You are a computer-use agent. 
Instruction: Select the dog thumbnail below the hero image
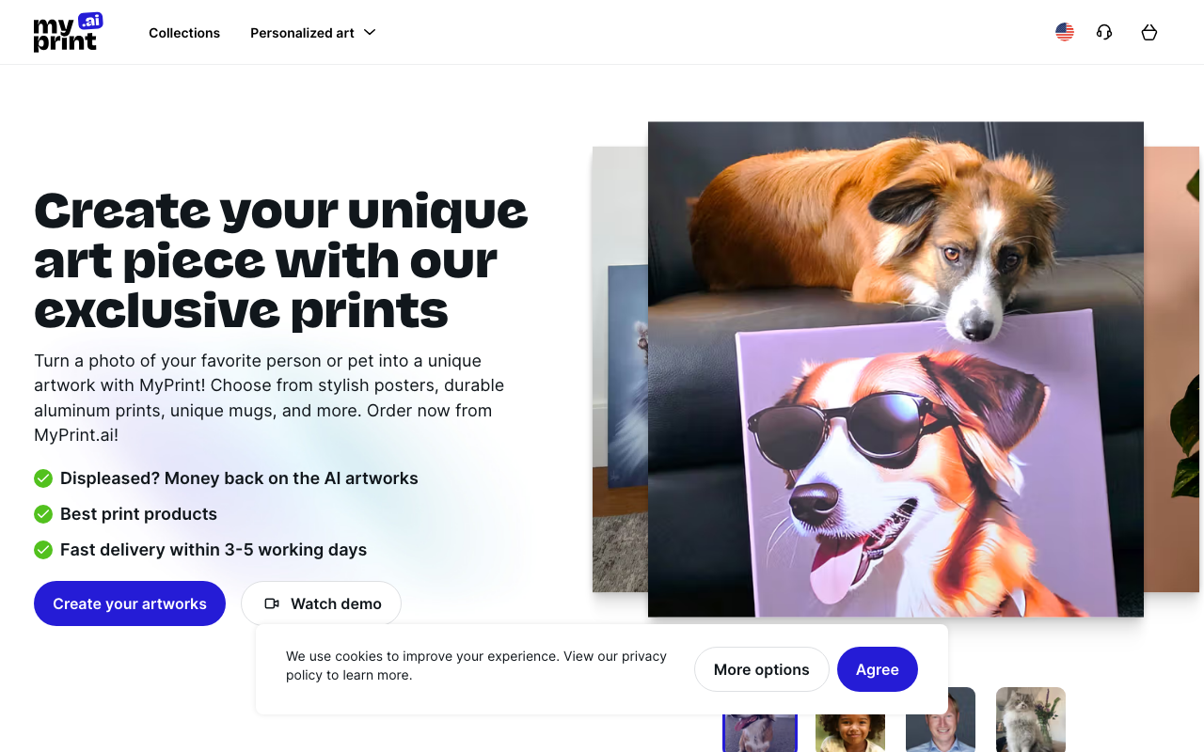coord(760,720)
